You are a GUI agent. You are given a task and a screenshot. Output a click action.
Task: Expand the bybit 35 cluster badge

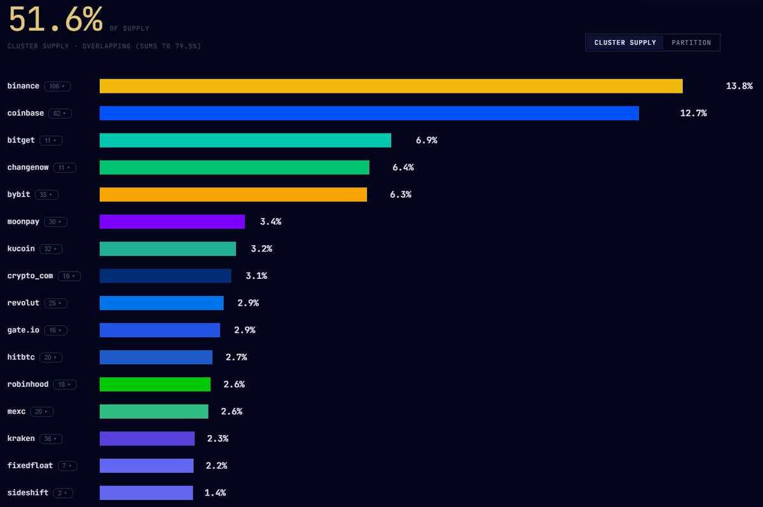click(x=46, y=194)
